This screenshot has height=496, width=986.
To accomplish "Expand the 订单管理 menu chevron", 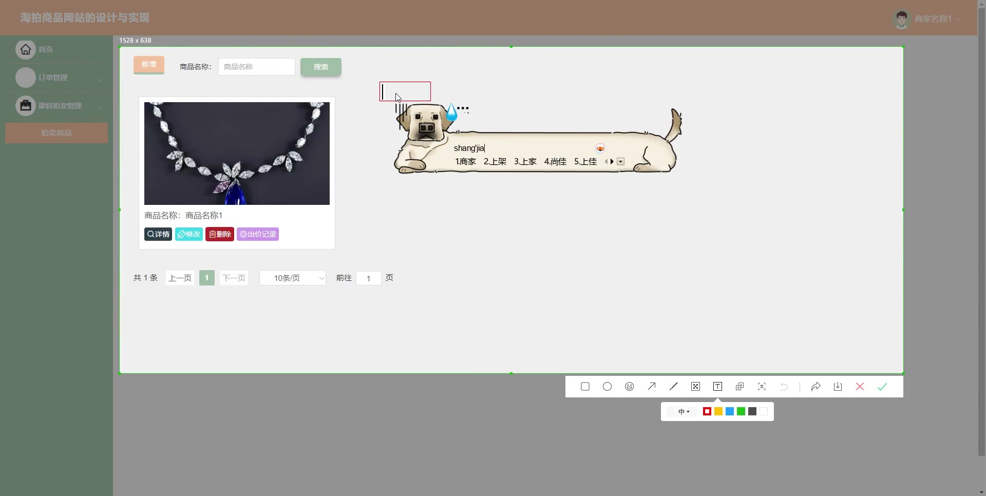I will [100, 79].
